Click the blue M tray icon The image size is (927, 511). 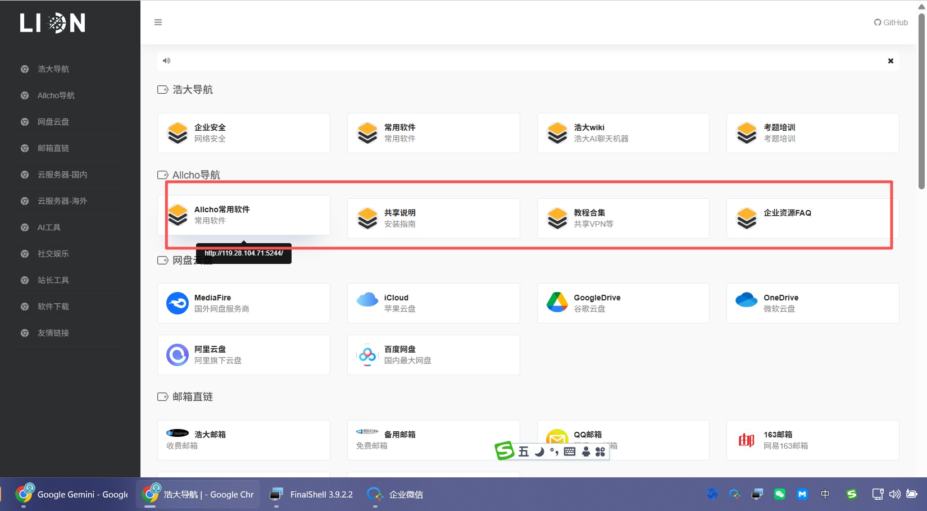[x=802, y=494]
